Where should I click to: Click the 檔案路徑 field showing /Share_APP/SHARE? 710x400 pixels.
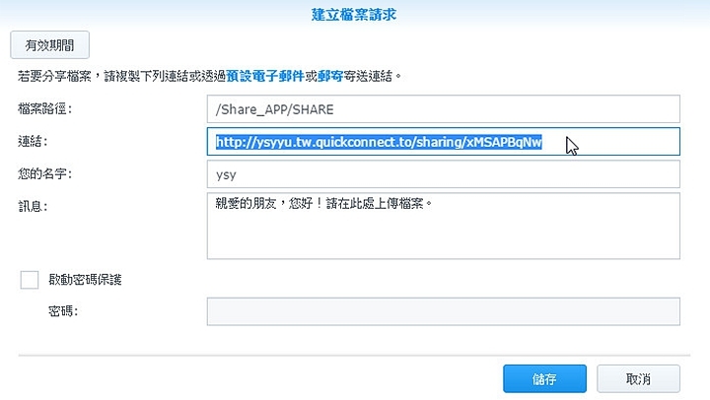pyautogui.click(x=444, y=109)
